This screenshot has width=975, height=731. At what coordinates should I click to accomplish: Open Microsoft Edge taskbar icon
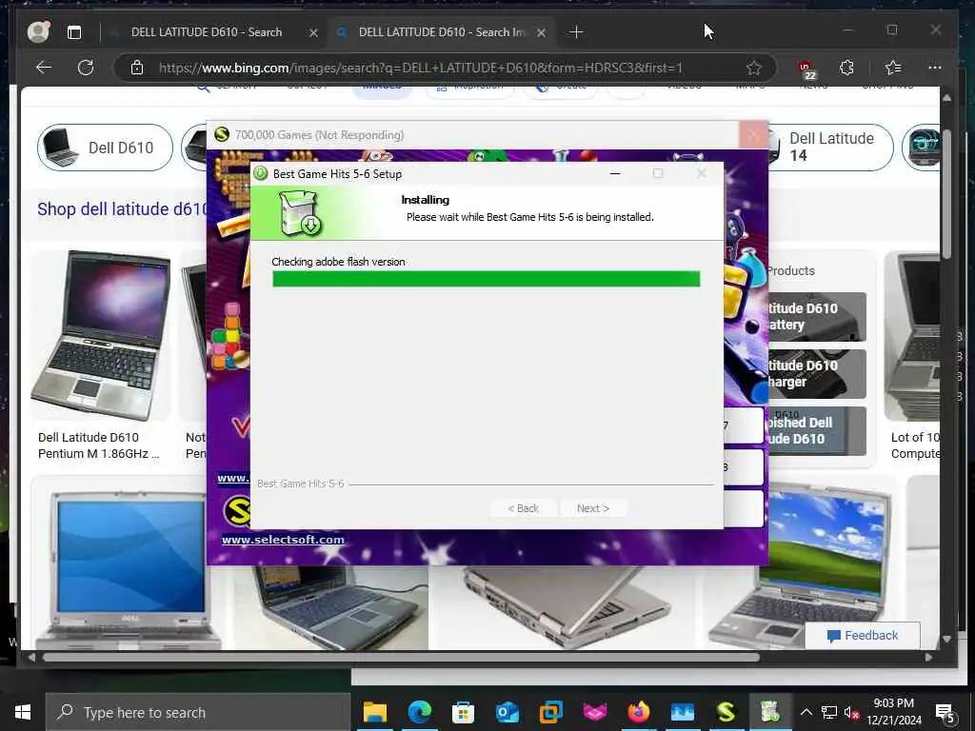coord(419,712)
